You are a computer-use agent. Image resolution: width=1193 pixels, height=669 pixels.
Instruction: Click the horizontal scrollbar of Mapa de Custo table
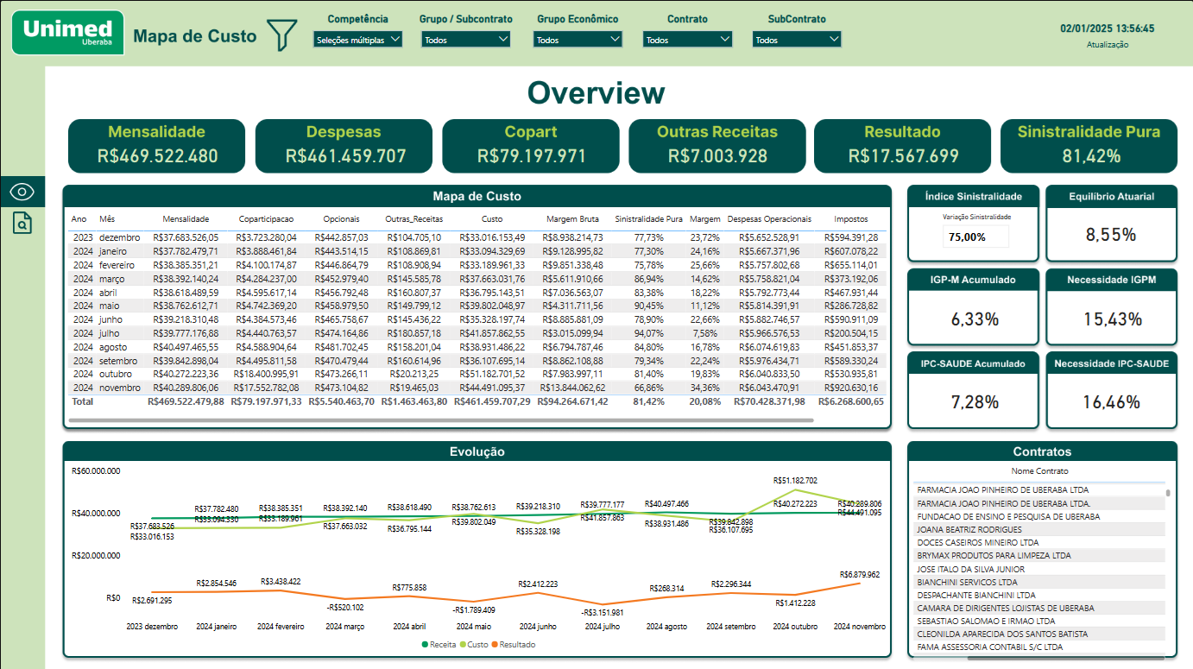click(440, 420)
